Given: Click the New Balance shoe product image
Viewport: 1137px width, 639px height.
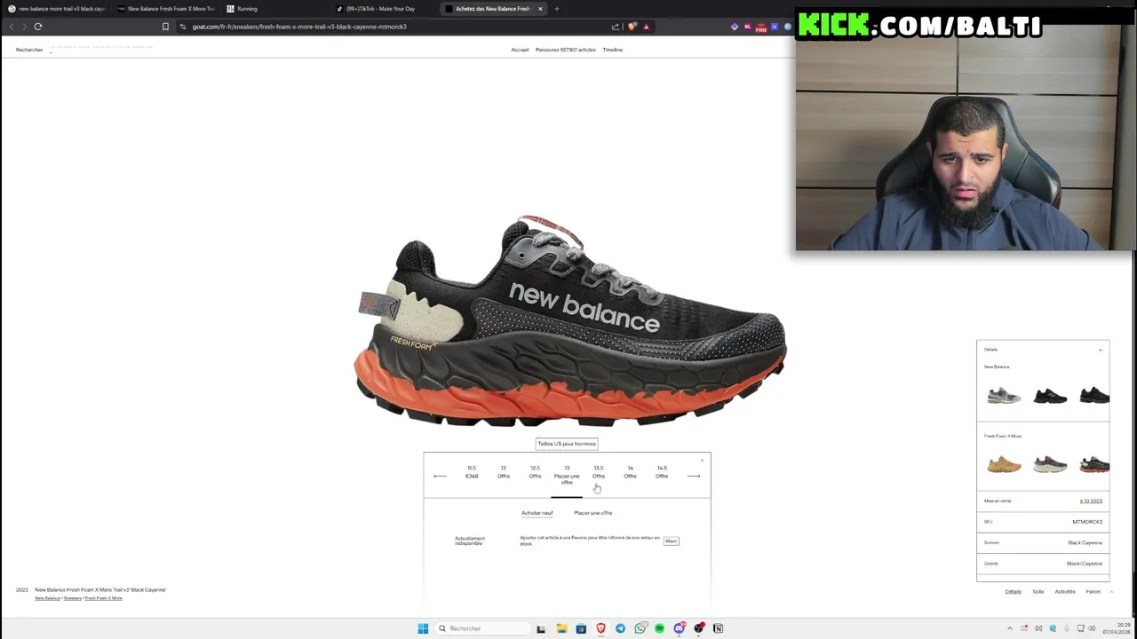Looking at the screenshot, I should click(569, 321).
